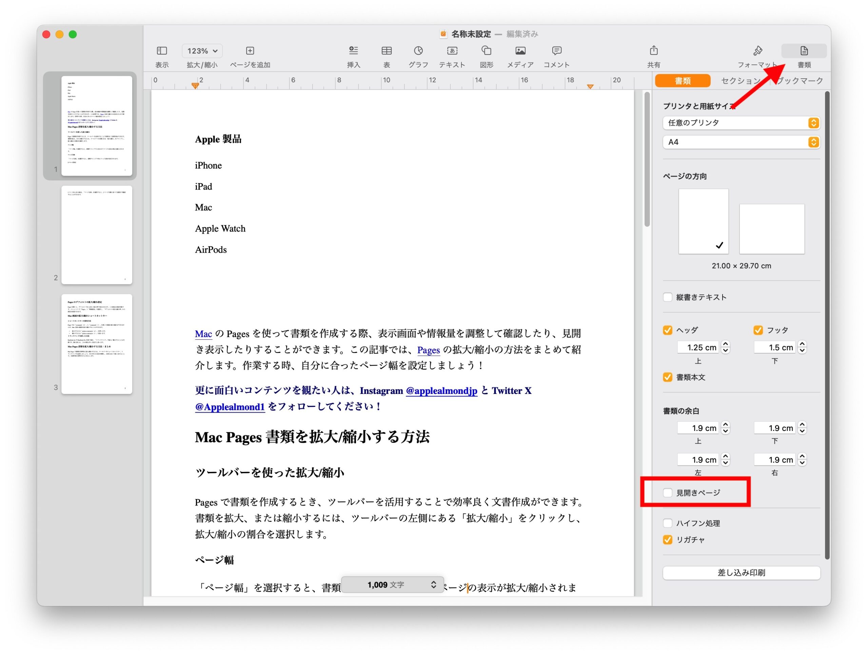Insert a table with the 表 icon
The height and width of the screenshot is (655, 868).
coord(387,51)
